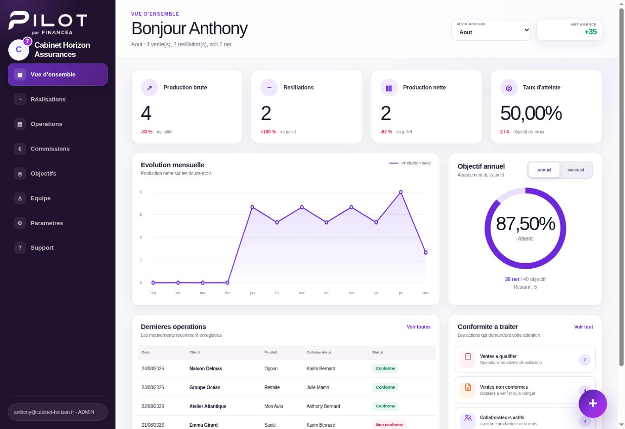Click the count badge 7 on Ventes a qualifier

(x=585, y=360)
